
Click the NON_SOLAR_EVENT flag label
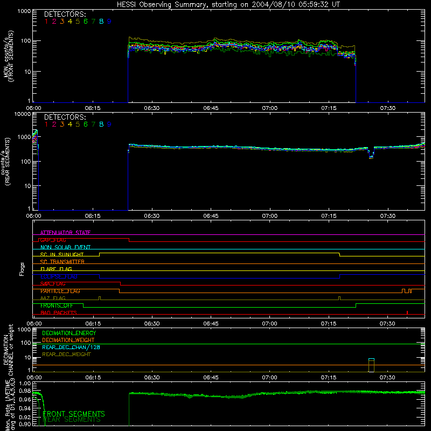click(65, 247)
